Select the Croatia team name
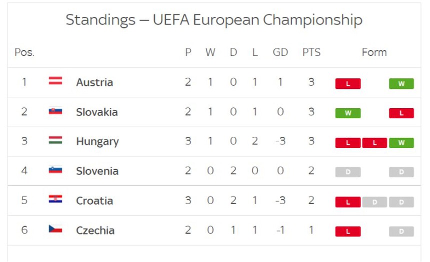The width and height of the screenshot is (430, 262). point(94,201)
